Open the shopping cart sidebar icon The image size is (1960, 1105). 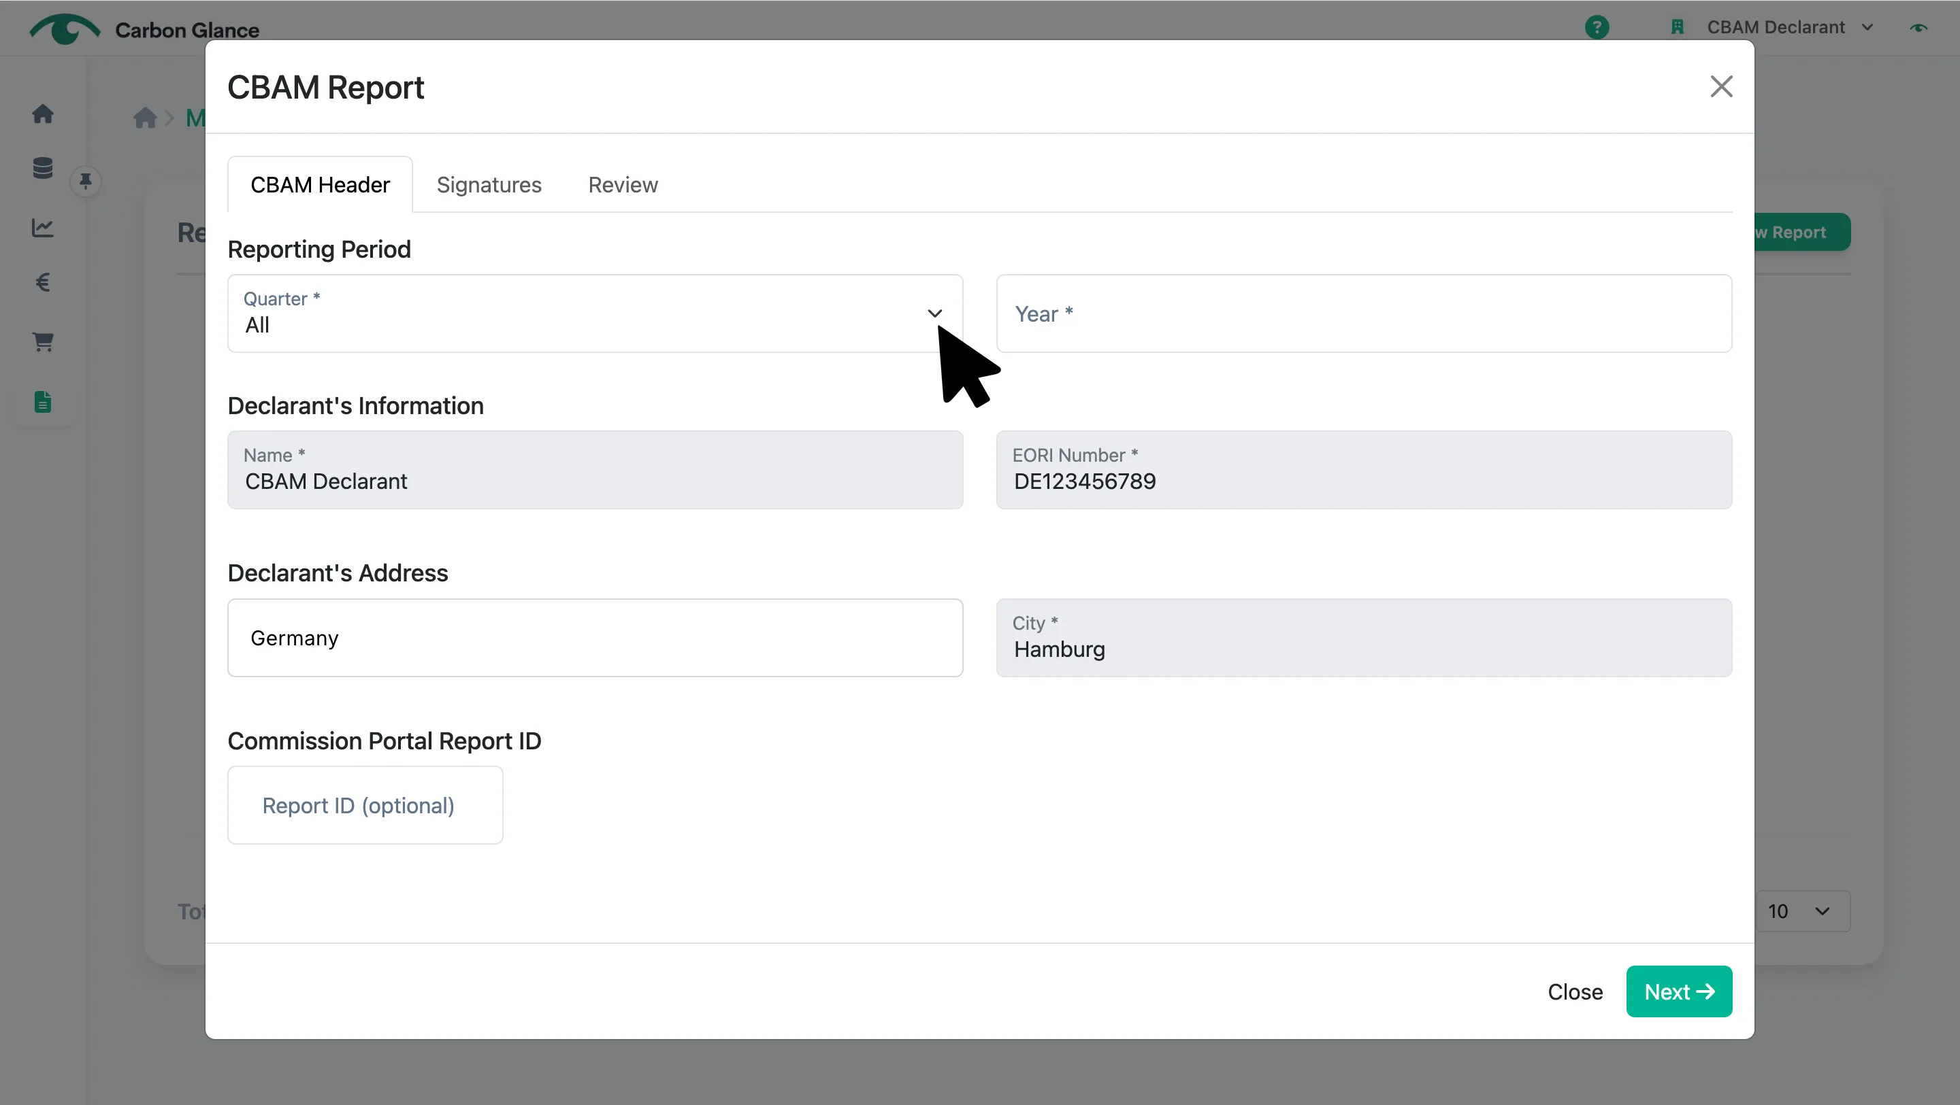point(43,342)
